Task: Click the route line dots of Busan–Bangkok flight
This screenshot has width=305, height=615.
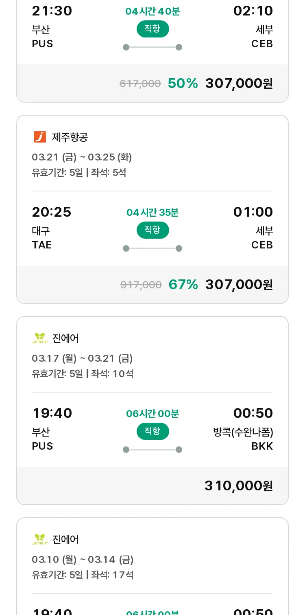Action: (x=152, y=450)
